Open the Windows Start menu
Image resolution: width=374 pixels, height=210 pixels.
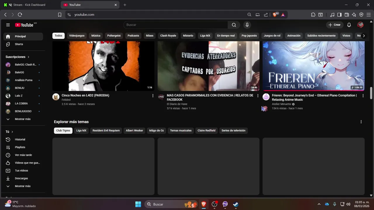click(138, 204)
